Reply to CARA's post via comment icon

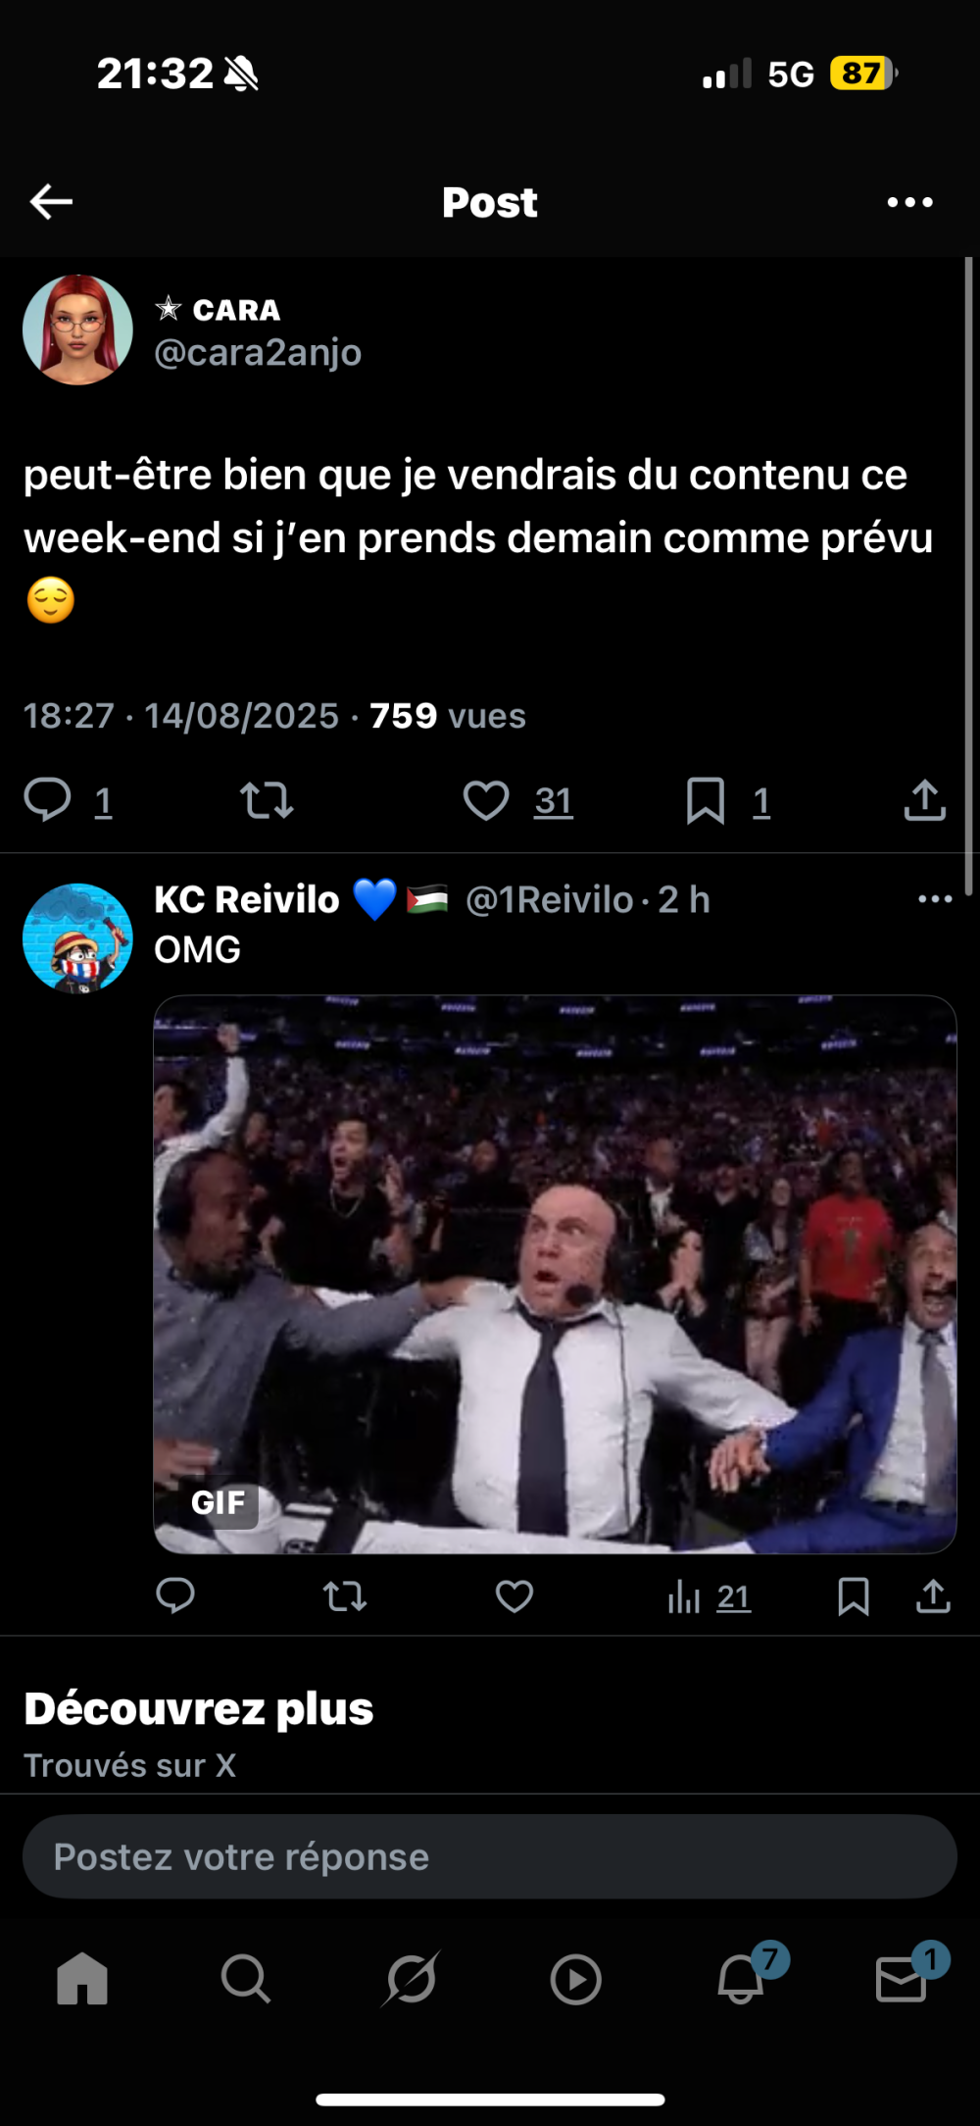tap(47, 799)
